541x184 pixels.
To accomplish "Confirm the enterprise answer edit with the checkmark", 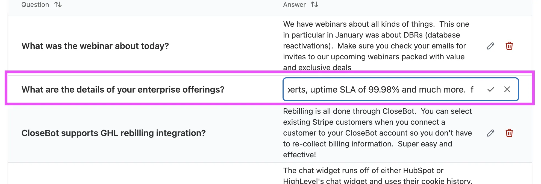I will point(491,89).
